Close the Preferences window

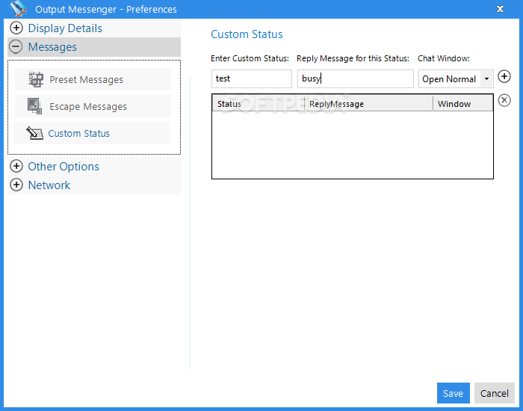coord(500,9)
